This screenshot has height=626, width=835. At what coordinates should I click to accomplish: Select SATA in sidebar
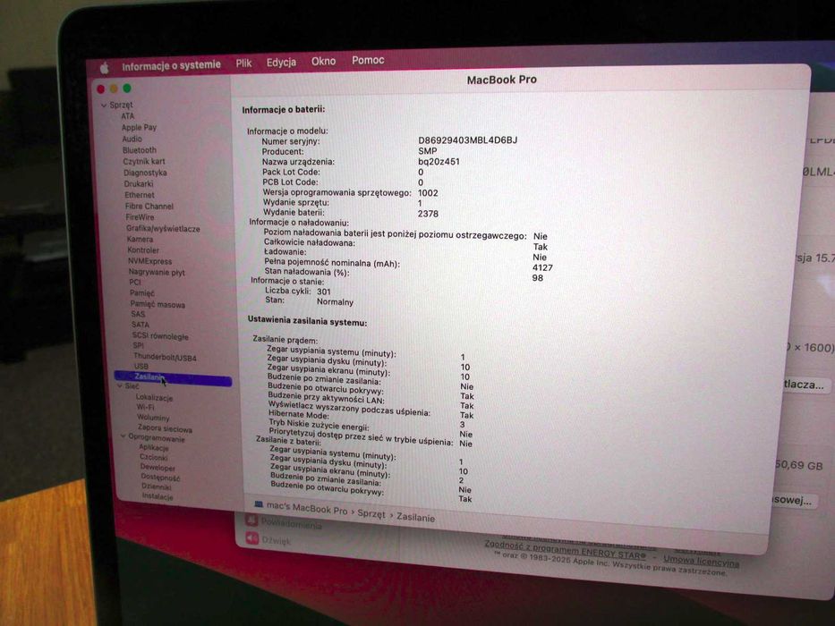(x=141, y=324)
